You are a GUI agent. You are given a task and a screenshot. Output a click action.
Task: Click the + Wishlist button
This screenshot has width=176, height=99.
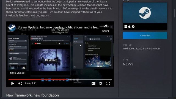(x=145, y=35)
